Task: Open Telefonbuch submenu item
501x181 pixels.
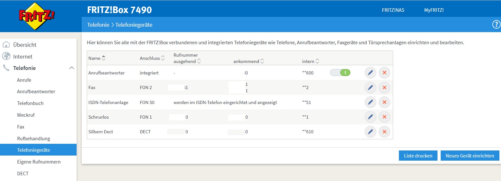Action: pyautogui.click(x=30, y=103)
